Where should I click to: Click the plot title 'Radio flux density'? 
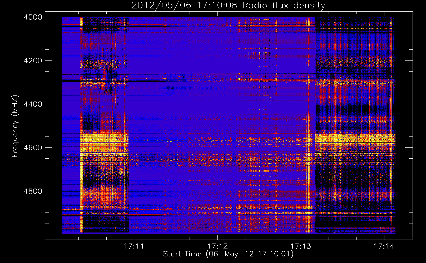[284, 5]
